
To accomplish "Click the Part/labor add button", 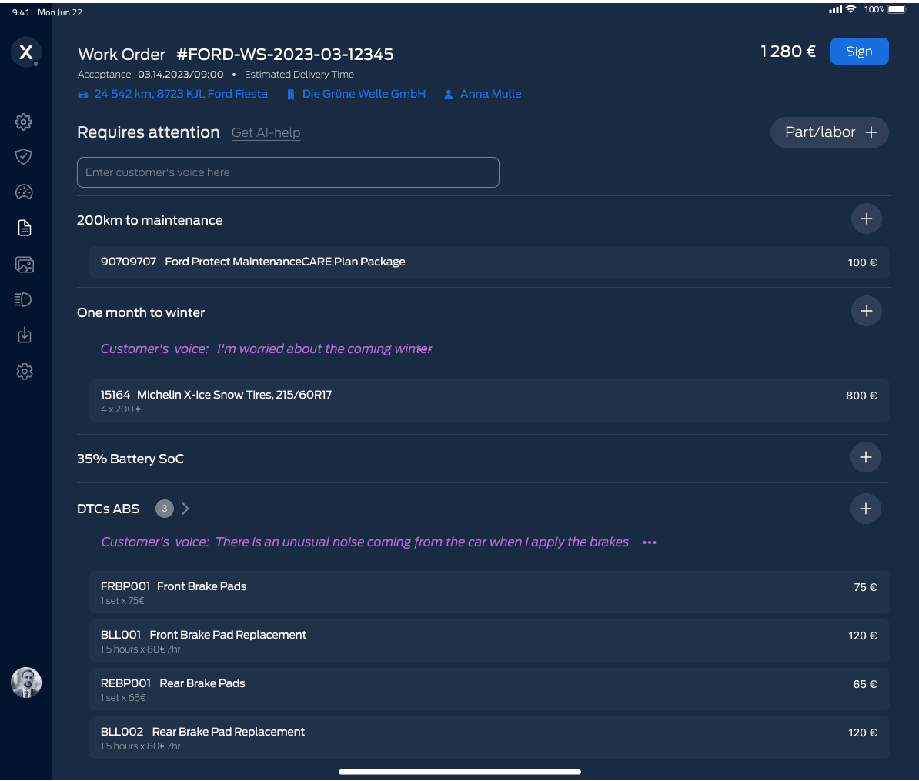I will (x=829, y=132).
